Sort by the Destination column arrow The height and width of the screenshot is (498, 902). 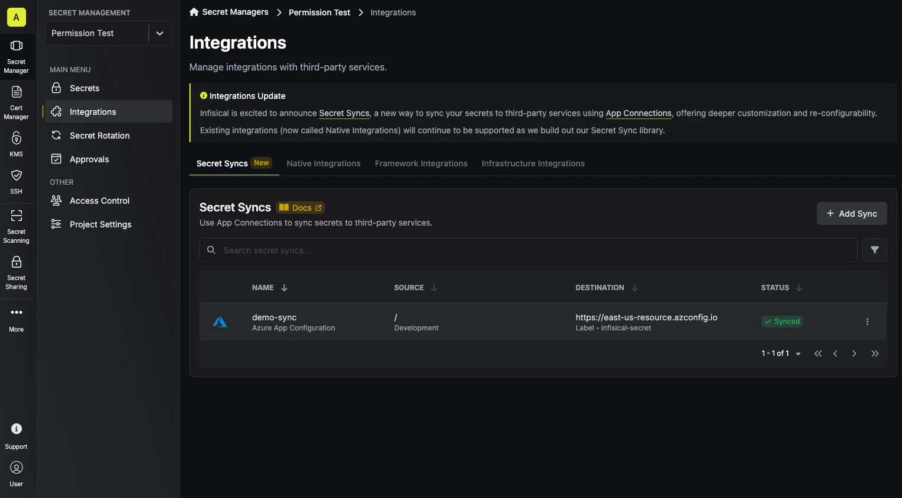[x=634, y=288]
